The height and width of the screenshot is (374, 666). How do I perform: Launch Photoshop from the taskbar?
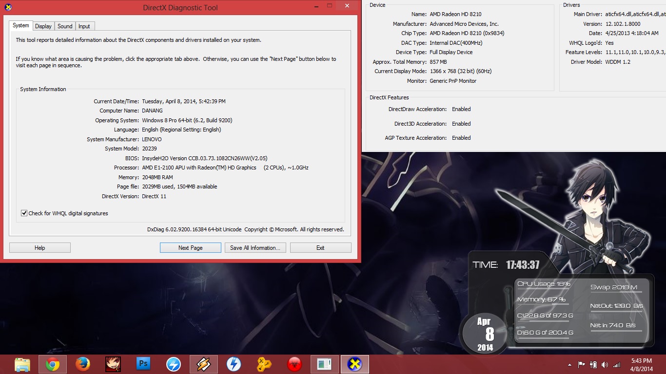tap(143, 364)
